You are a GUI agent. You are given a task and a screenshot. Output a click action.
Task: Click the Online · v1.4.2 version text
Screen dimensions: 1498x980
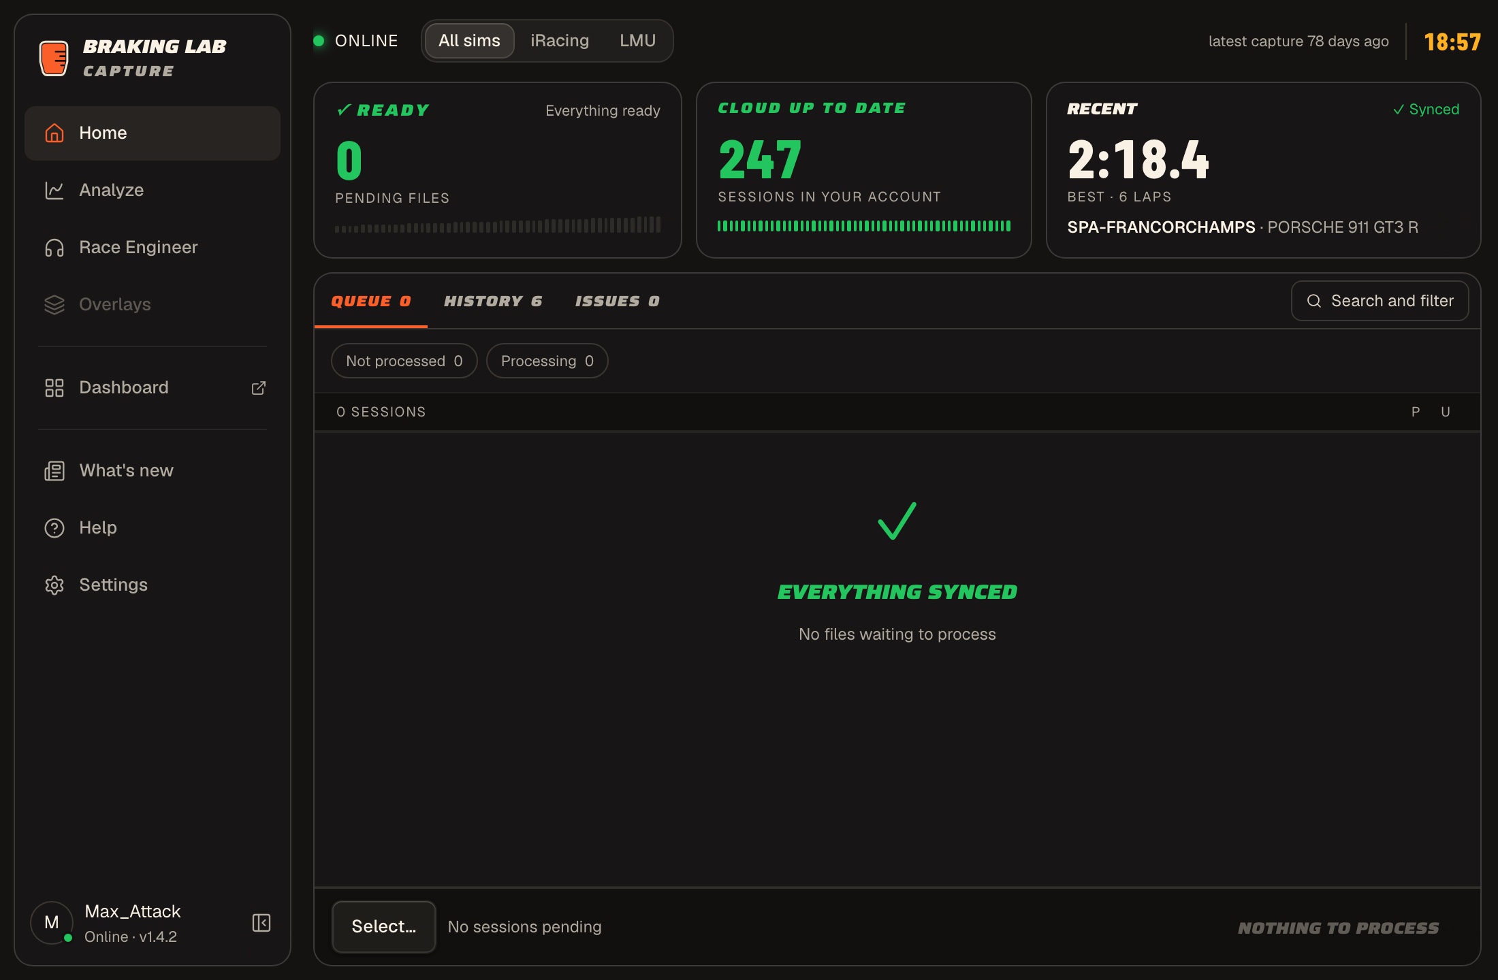tap(131, 937)
